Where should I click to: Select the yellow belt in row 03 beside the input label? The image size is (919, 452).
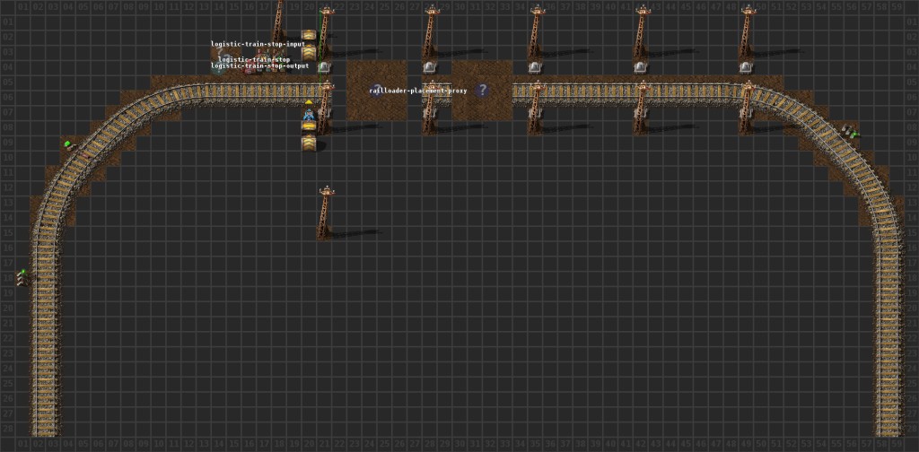(309, 51)
